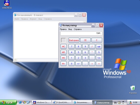Click the MS memory store button

[63, 58]
